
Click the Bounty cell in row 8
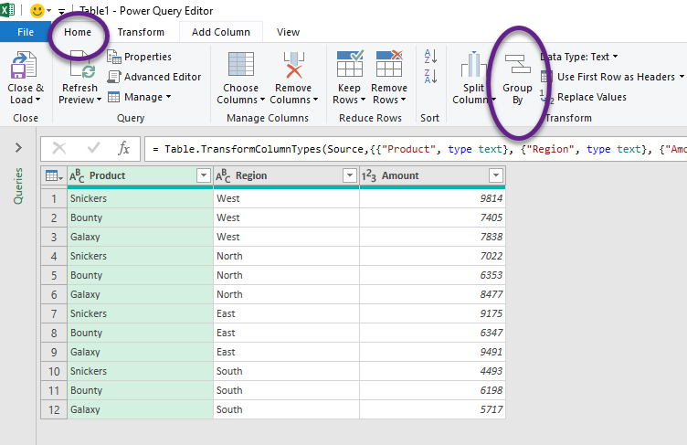(x=140, y=333)
